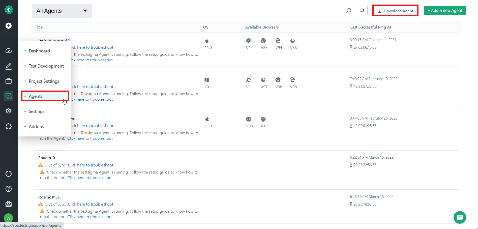478x229 pixels.
Task: Open the Settings gear icon in the sidebar
Action: pyautogui.click(x=9, y=111)
